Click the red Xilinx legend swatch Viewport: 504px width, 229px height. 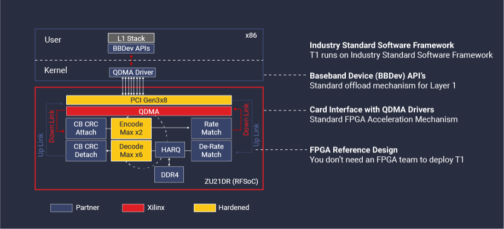click(x=133, y=208)
